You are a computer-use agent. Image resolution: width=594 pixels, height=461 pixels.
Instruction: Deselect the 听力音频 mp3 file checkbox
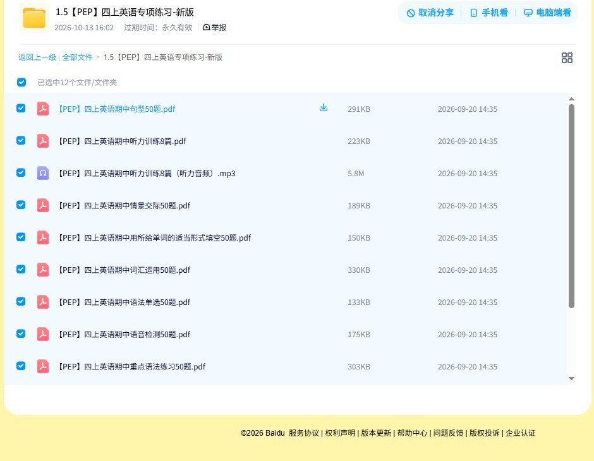tap(21, 172)
